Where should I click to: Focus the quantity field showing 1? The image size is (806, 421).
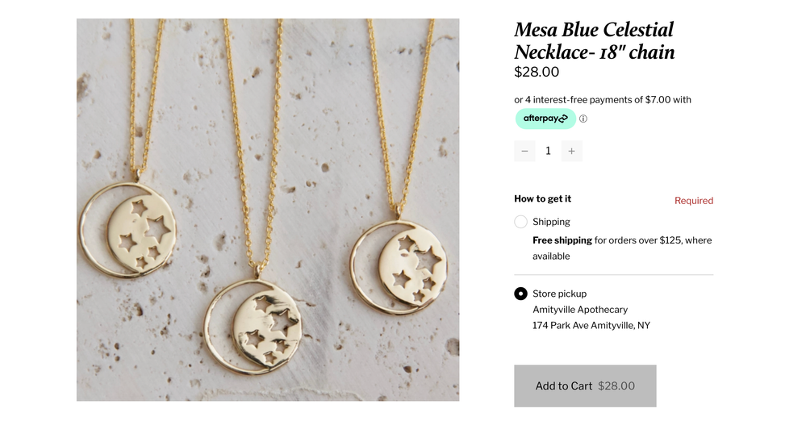tap(548, 151)
